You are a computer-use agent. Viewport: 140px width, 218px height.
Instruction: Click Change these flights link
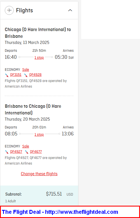[39, 174]
